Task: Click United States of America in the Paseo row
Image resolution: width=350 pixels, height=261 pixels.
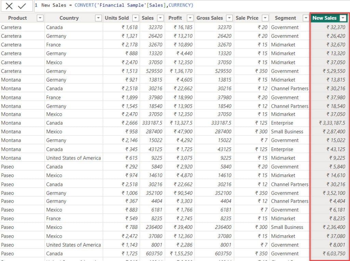Action: pos(74,245)
